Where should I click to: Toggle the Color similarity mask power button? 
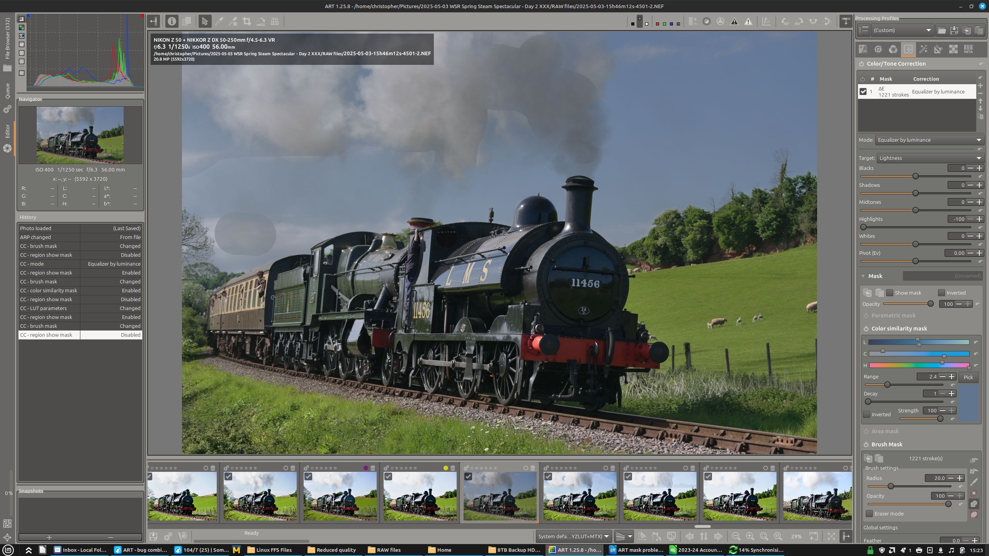pos(866,329)
